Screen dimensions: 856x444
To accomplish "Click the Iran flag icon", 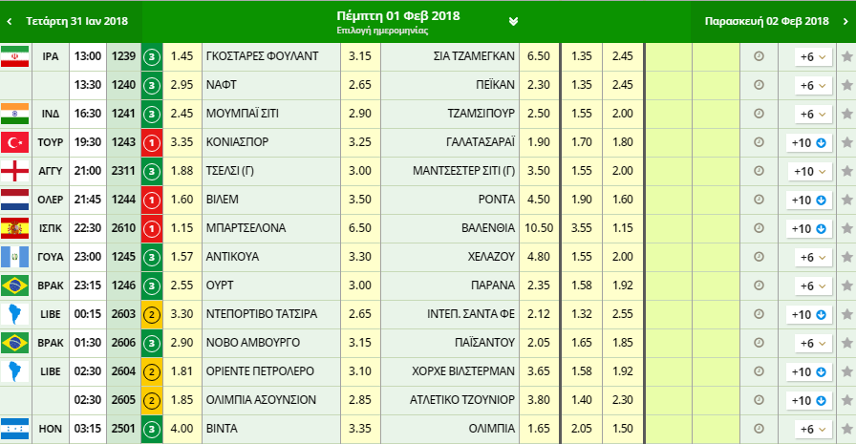I will click(x=15, y=57).
